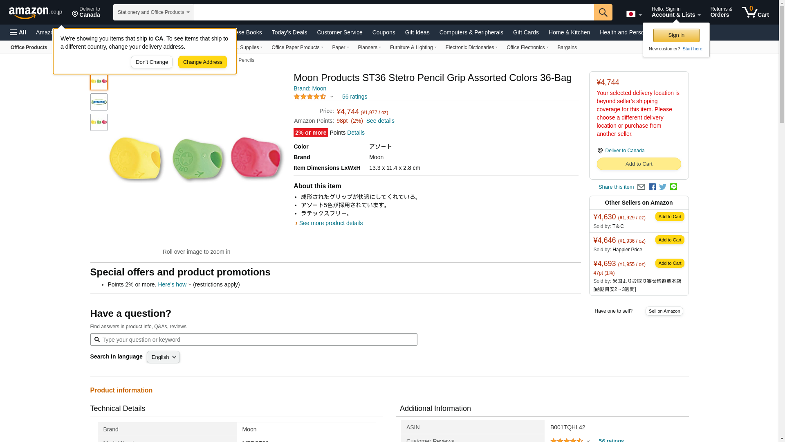Click the yellow Sign in button
This screenshot has width=785, height=442.
676,35
